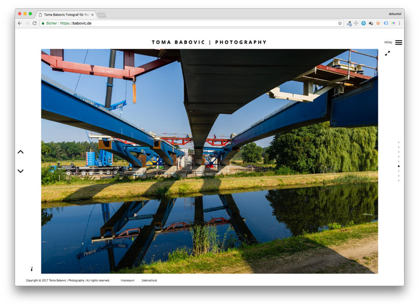419x307 pixels.
Task: Go to next photo with down chevron
Action: point(20,171)
